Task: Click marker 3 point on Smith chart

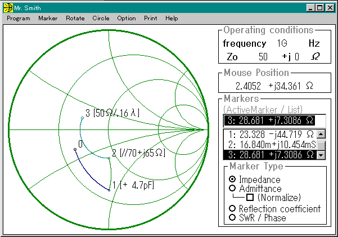Action: (82, 118)
